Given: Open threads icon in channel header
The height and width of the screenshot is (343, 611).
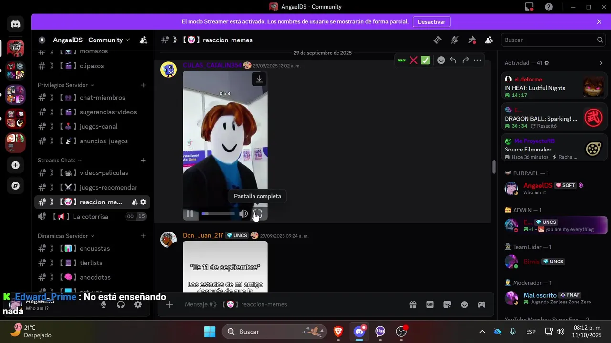Looking at the screenshot, I should [x=437, y=40].
